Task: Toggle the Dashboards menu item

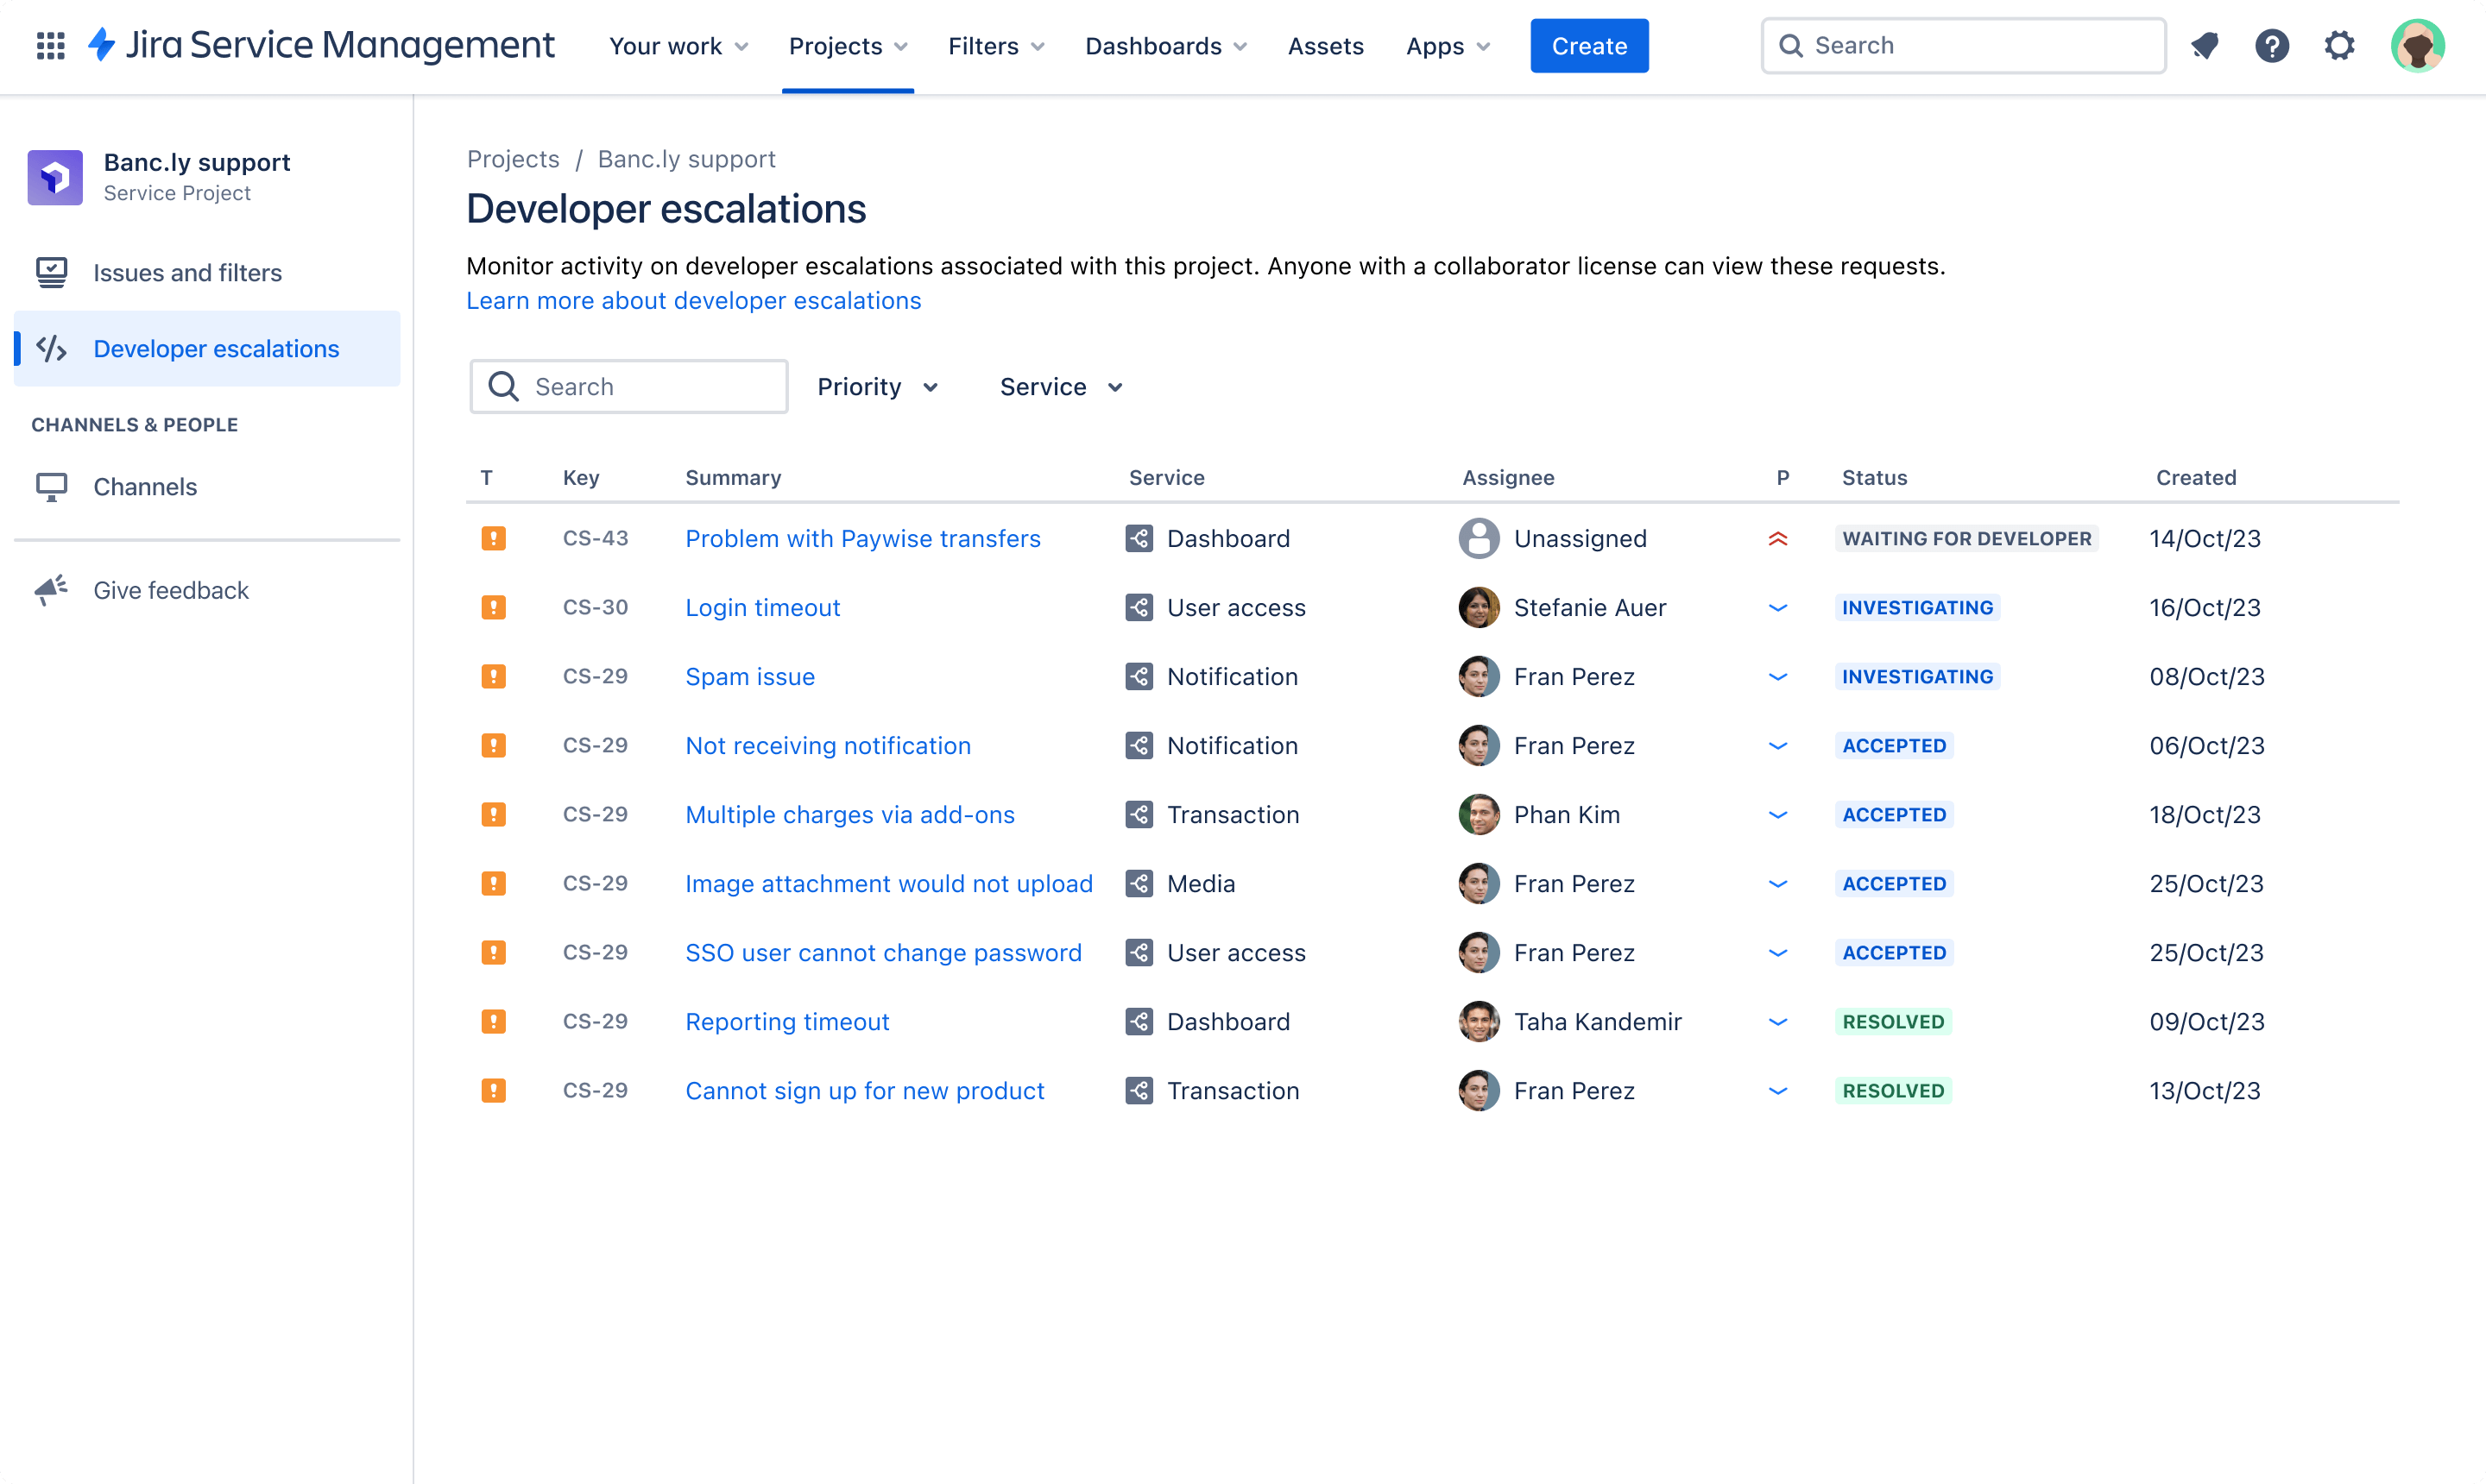Action: (1168, 46)
